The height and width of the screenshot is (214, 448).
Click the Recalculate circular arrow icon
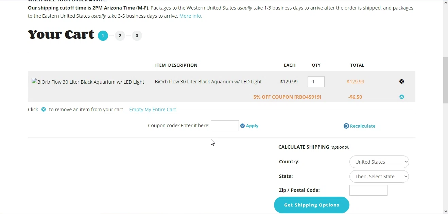[x=346, y=126]
